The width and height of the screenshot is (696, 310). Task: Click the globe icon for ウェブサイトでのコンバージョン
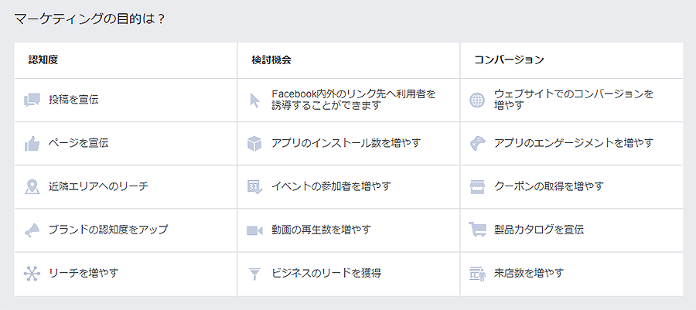click(x=478, y=100)
